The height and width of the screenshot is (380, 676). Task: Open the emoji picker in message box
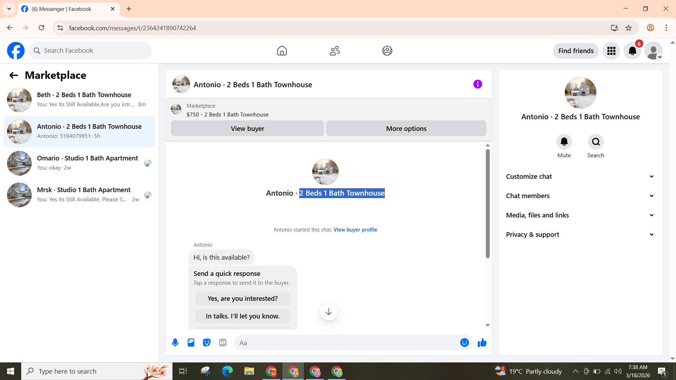(x=464, y=342)
